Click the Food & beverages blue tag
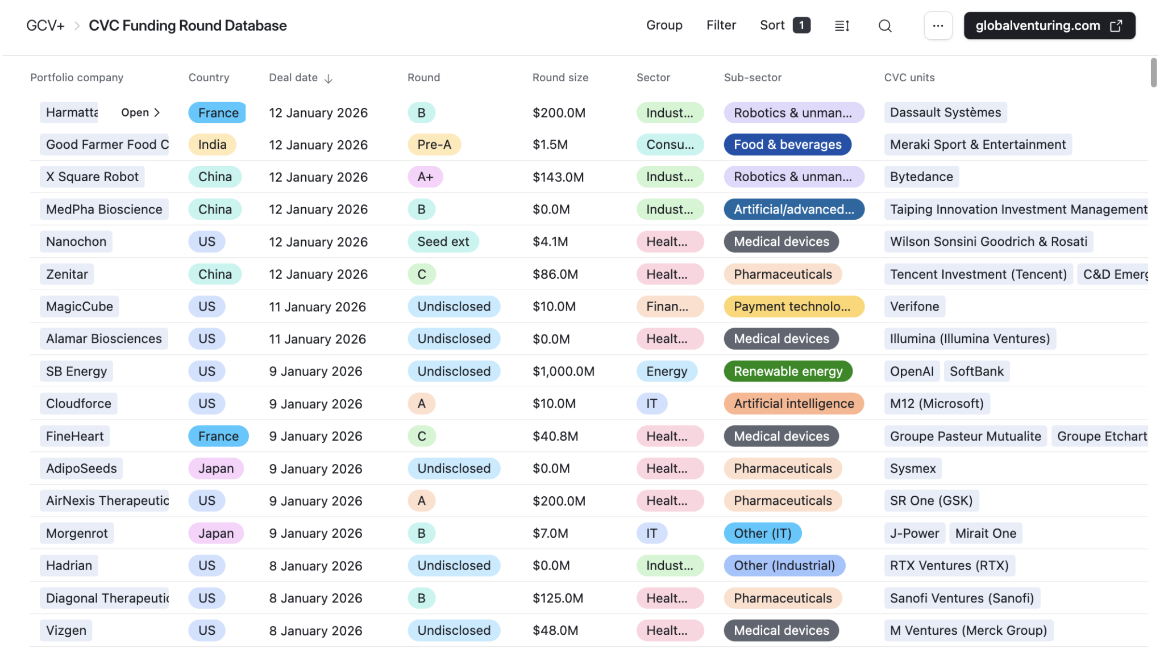Viewport: 1164px width, 649px height. pos(787,145)
